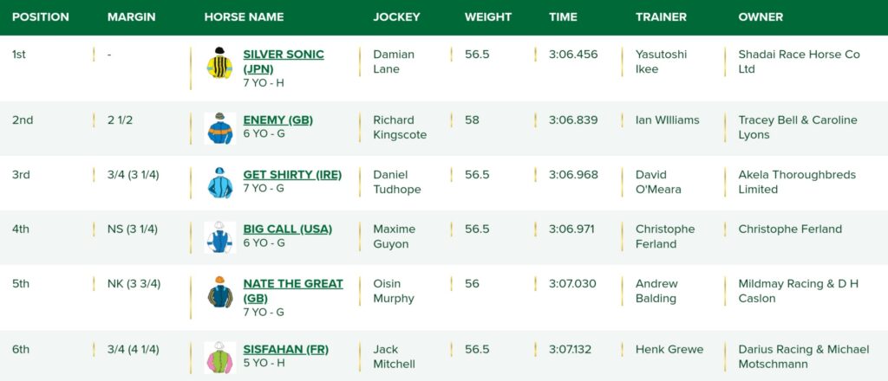Click the TRAINER column header

tap(661, 17)
